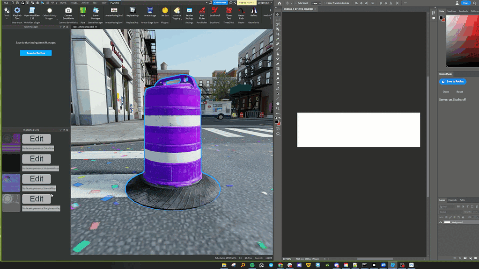
Task: Click Edit next to SurfaceAppearance.ColorMap
Action: [37, 139]
